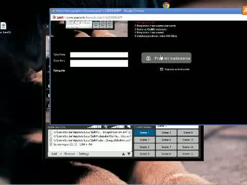Click the Current Scene name field
This screenshot has height=185, width=247.
click(177, 127)
